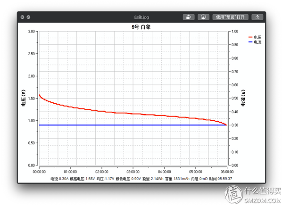Click the blue 电流 legend color line

[x=250, y=42]
